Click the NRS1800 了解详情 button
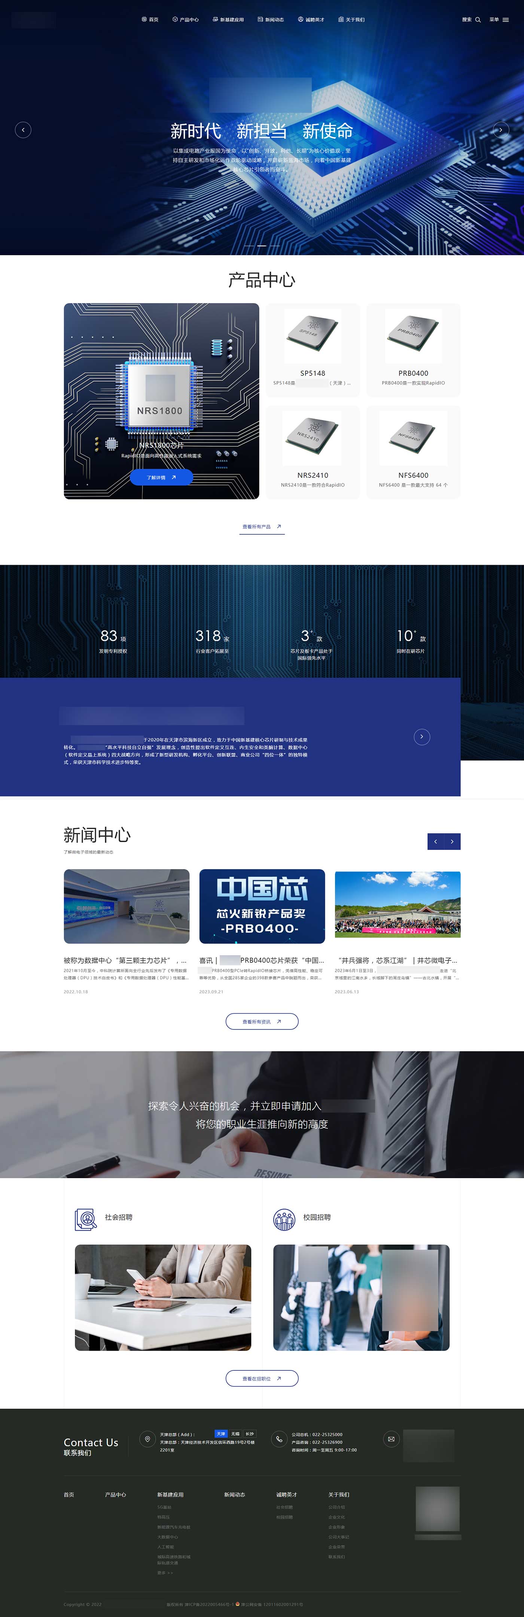The image size is (524, 1617). pyautogui.click(x=161, y=477)
